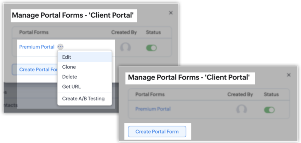Pick Delete from the portal form menu

point(69,77)
